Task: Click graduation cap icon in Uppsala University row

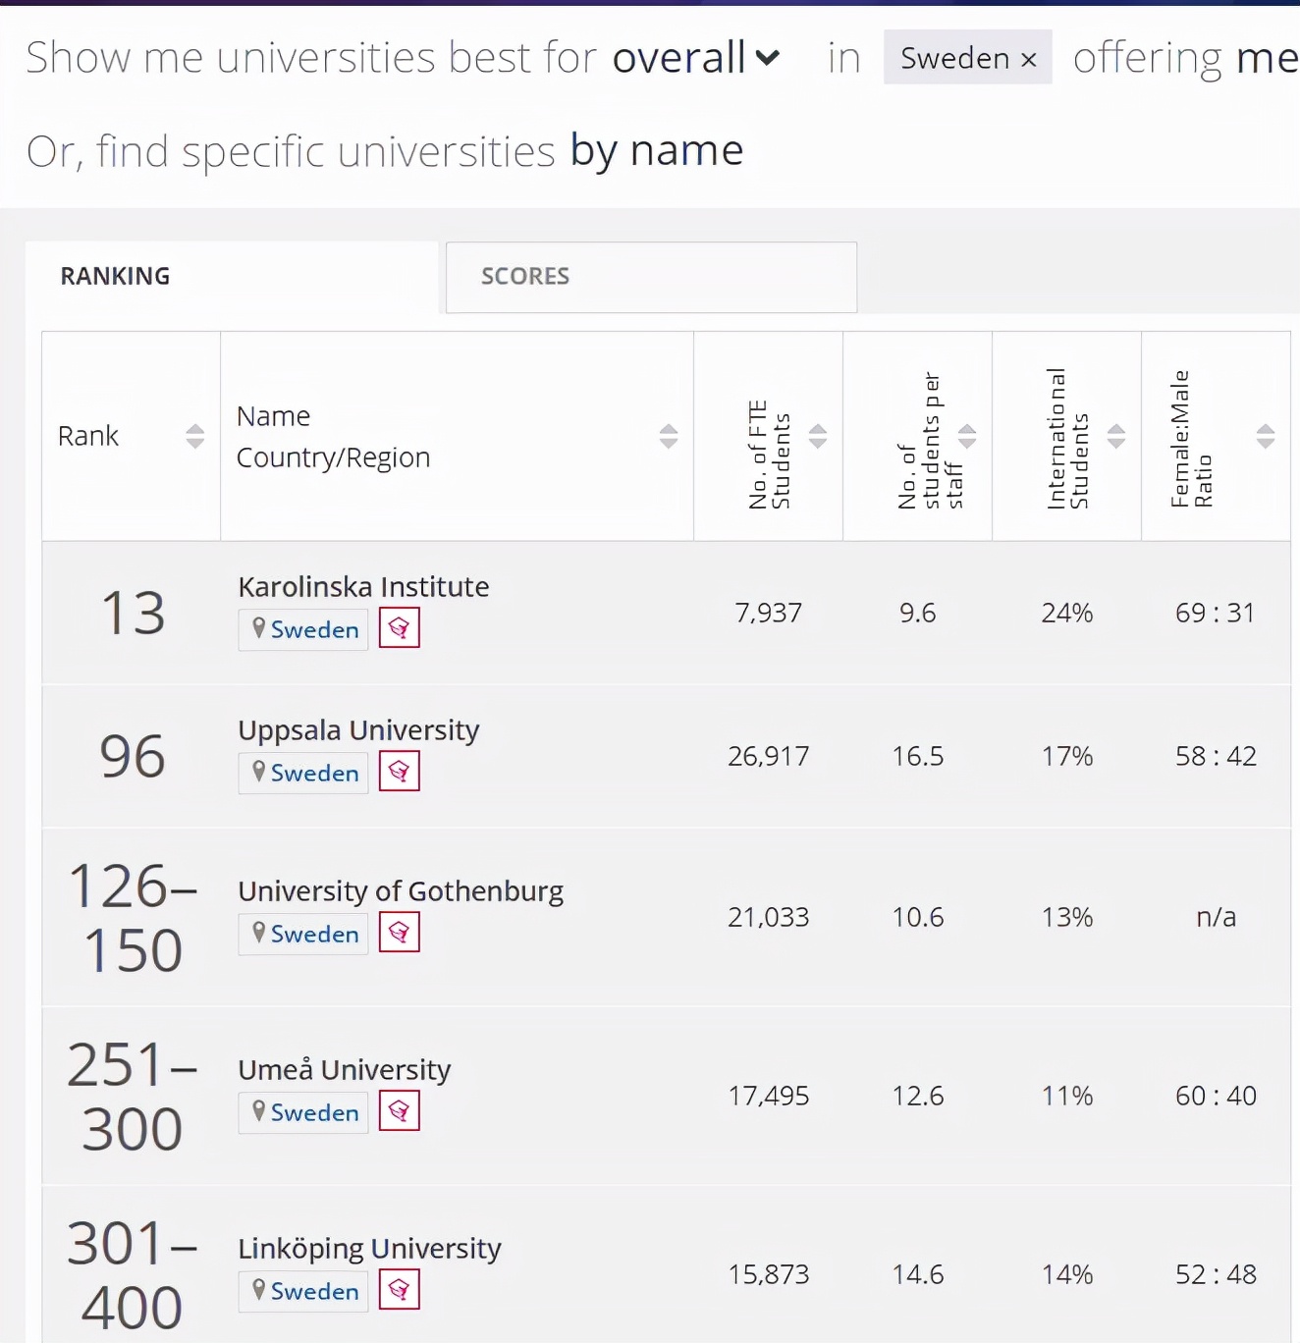Action: click(399, 772)
